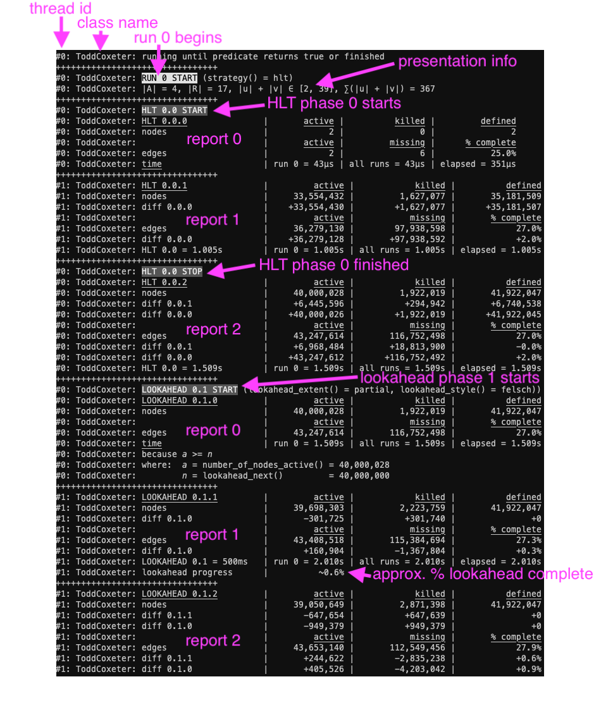Screen dimensions: 601x727
Task: Click the ~0.6% lookahead progress value
Action: coord(331,573)
